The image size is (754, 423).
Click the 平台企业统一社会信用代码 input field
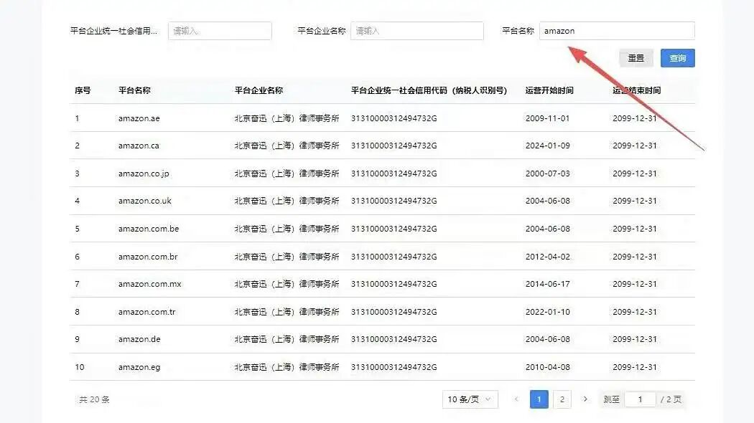pos(219,30)
